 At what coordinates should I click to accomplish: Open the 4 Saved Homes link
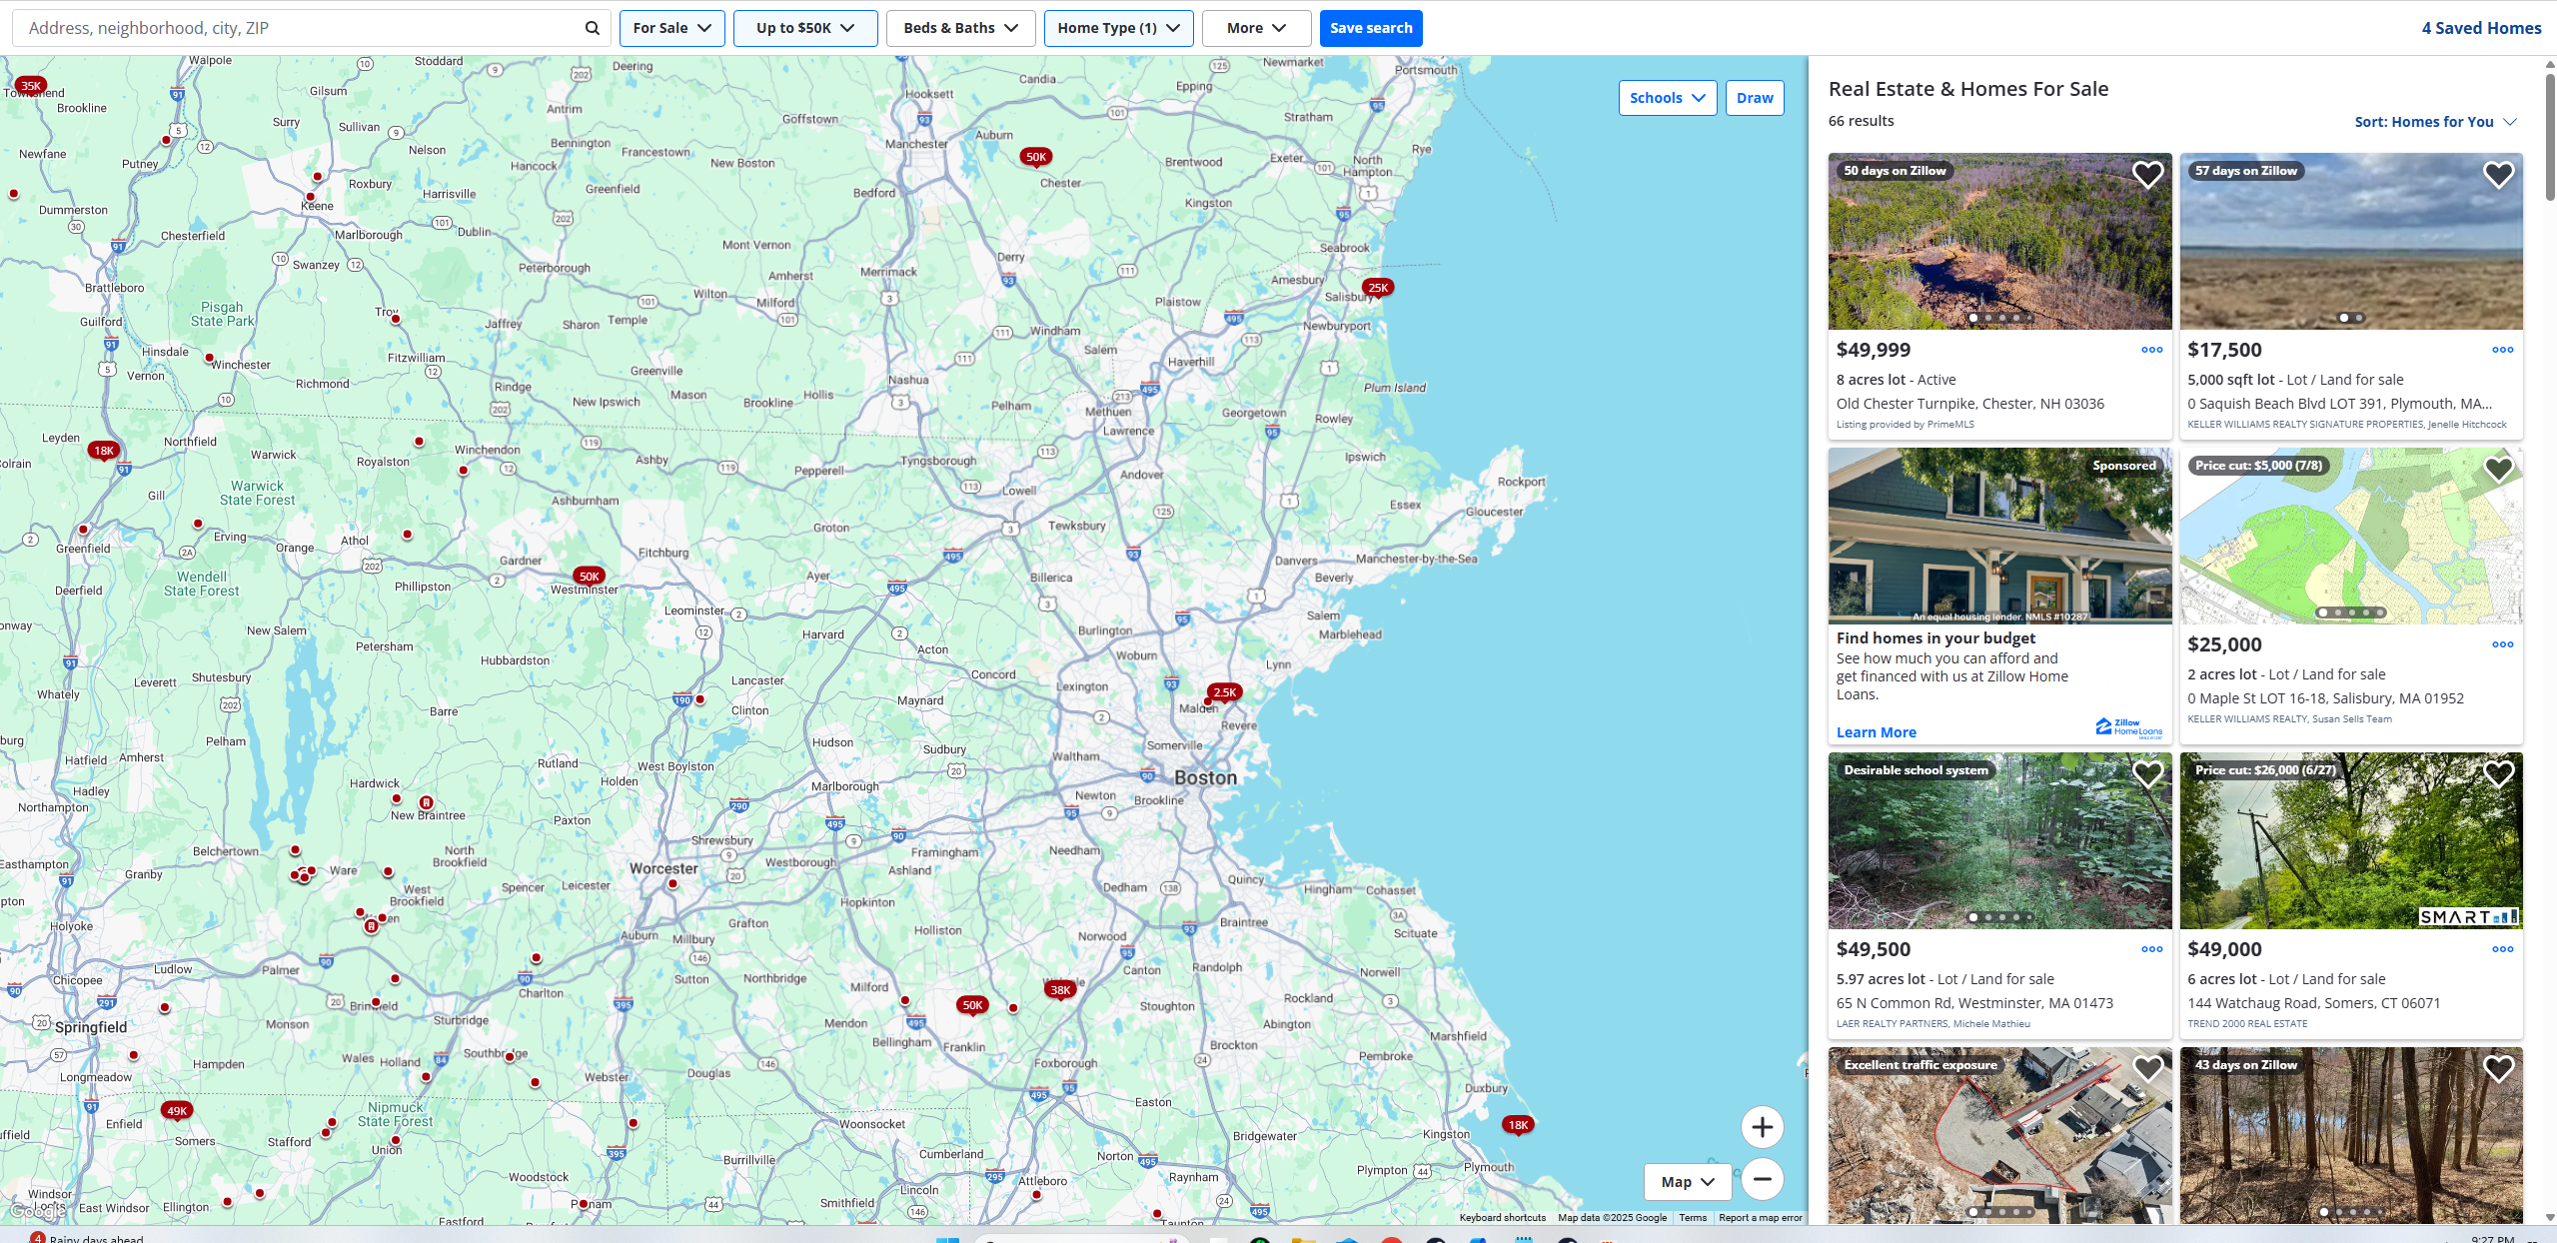click(x=2481, y=28)
